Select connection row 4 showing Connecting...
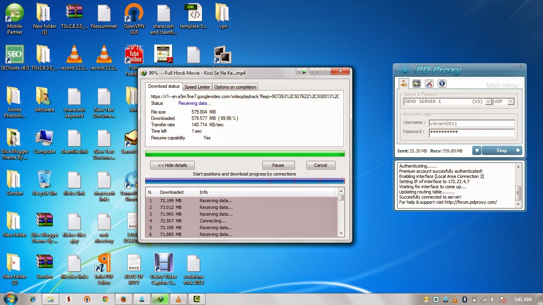The height and width of the screenshot is (305, 543). point(241,221)
